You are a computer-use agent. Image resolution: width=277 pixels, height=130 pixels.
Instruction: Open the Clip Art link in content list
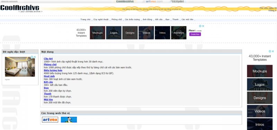pyautogui.click(x=48, y=59)
